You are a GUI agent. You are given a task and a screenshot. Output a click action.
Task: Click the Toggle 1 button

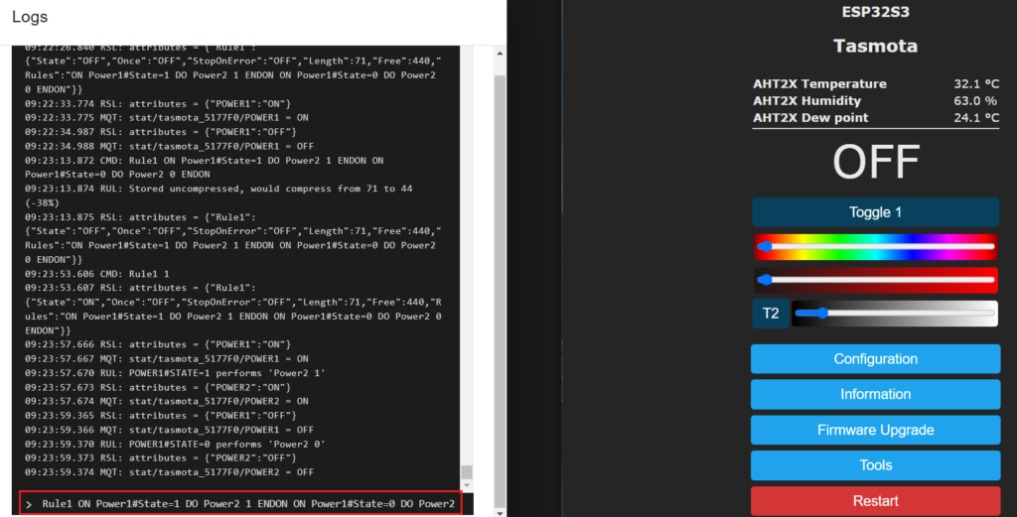[875, 212]
